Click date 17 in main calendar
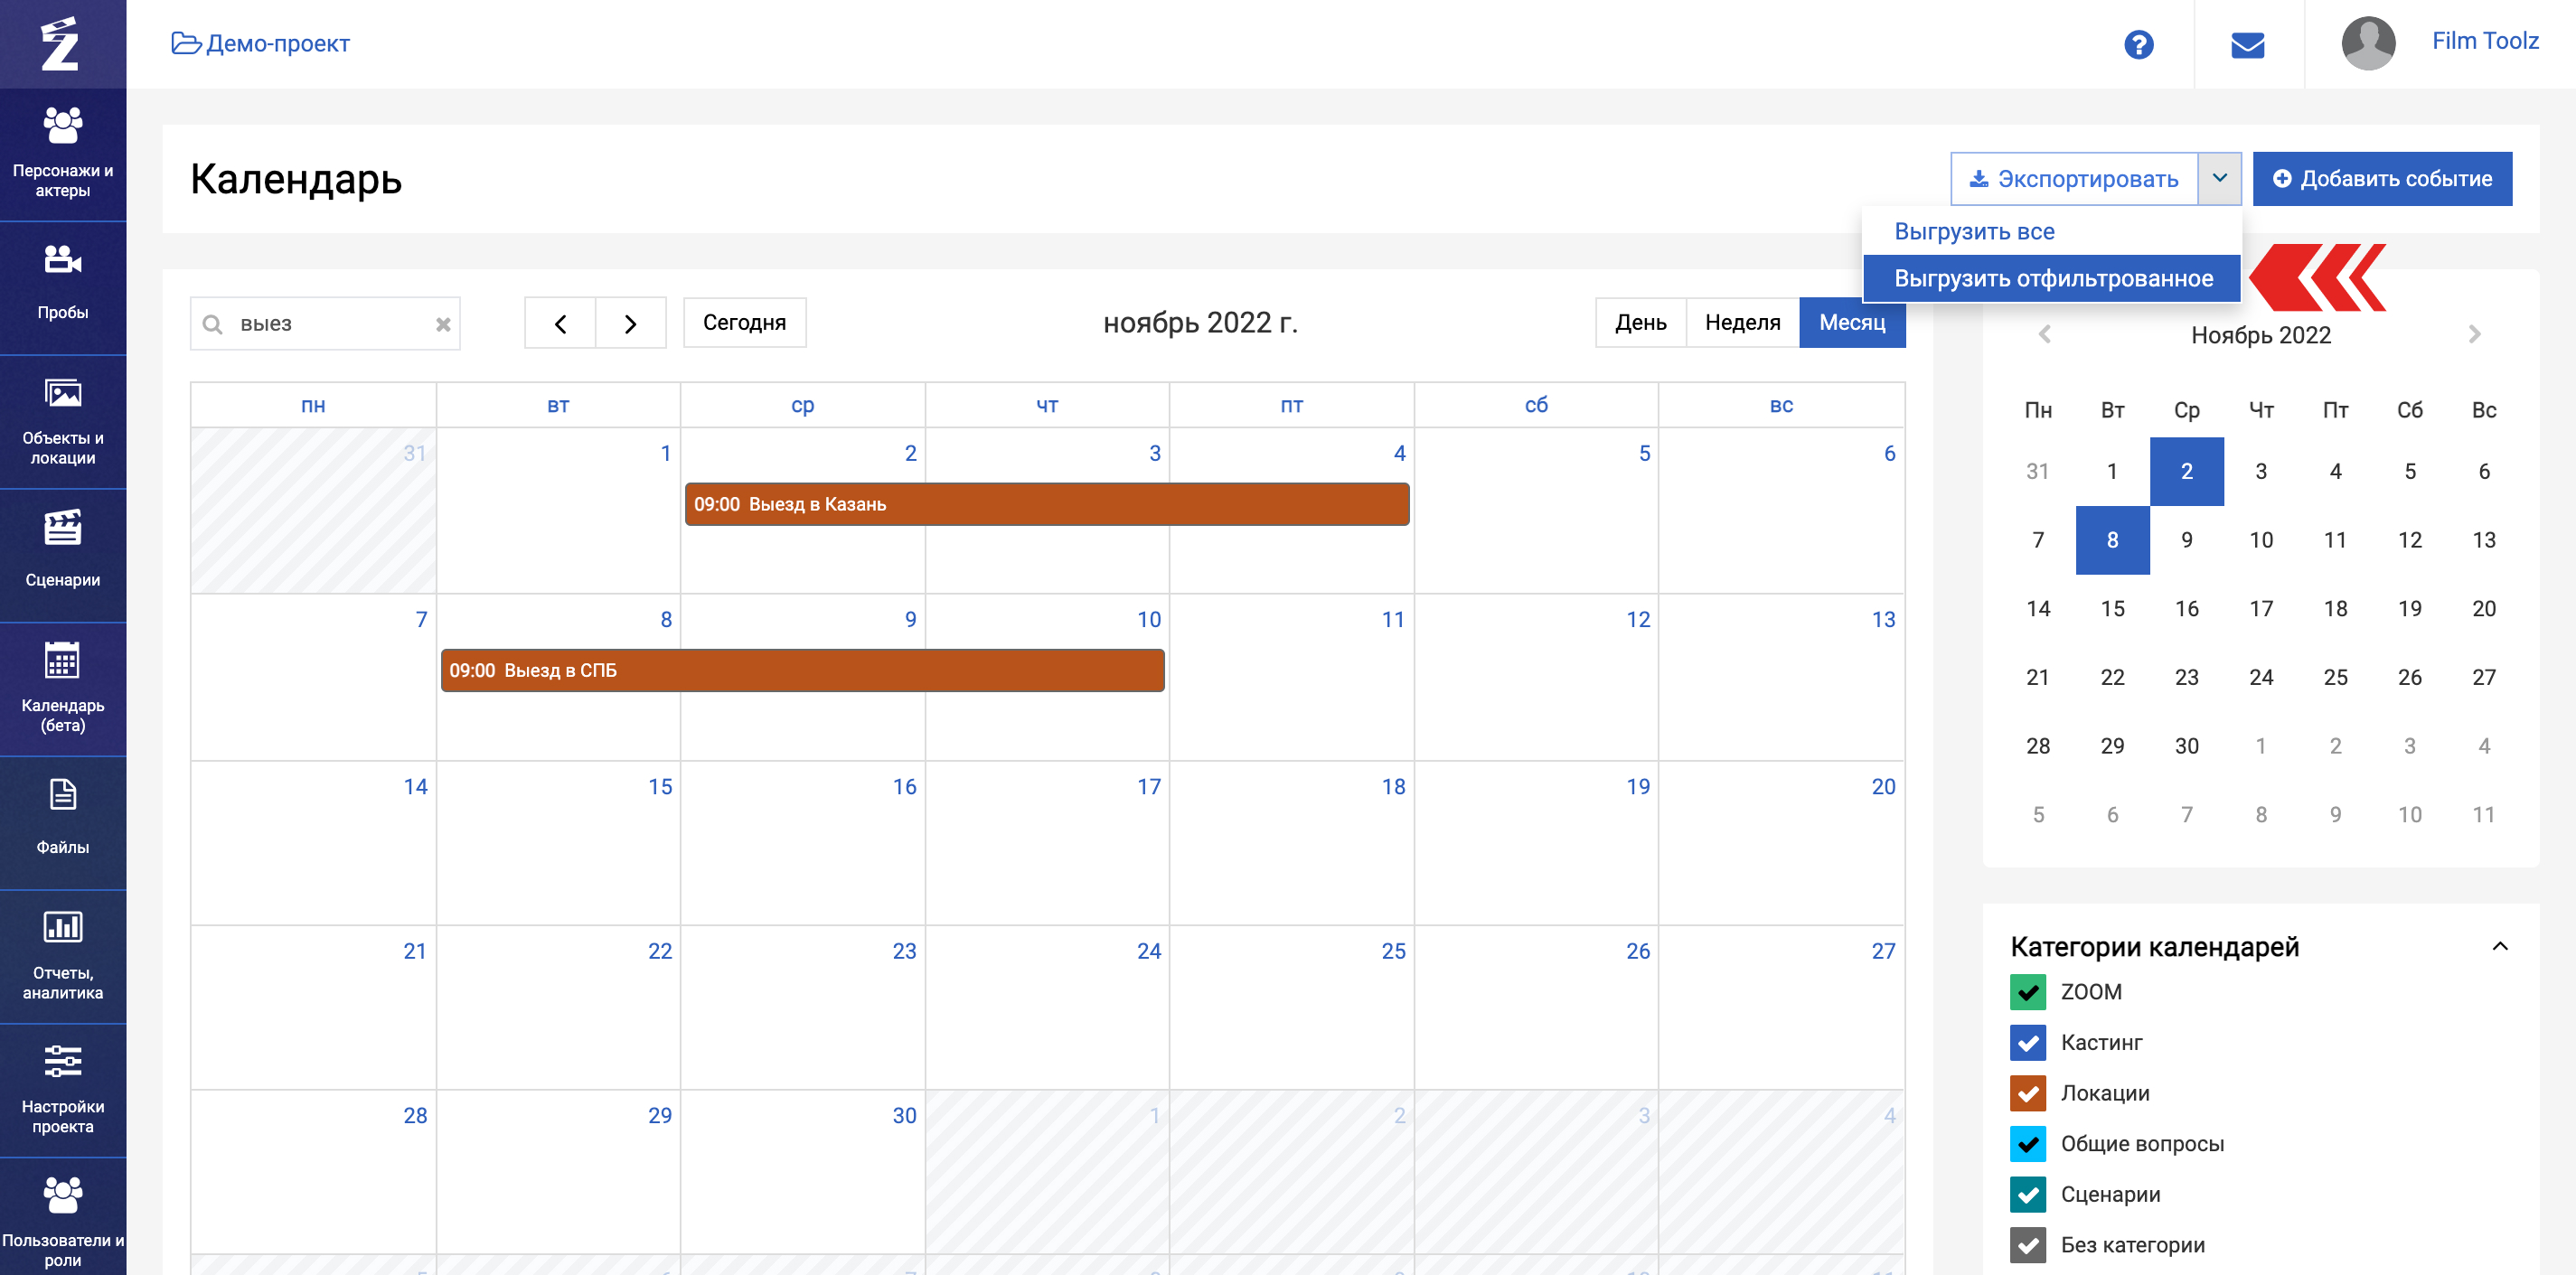2576x1275 pixels. coord(1148,787)
